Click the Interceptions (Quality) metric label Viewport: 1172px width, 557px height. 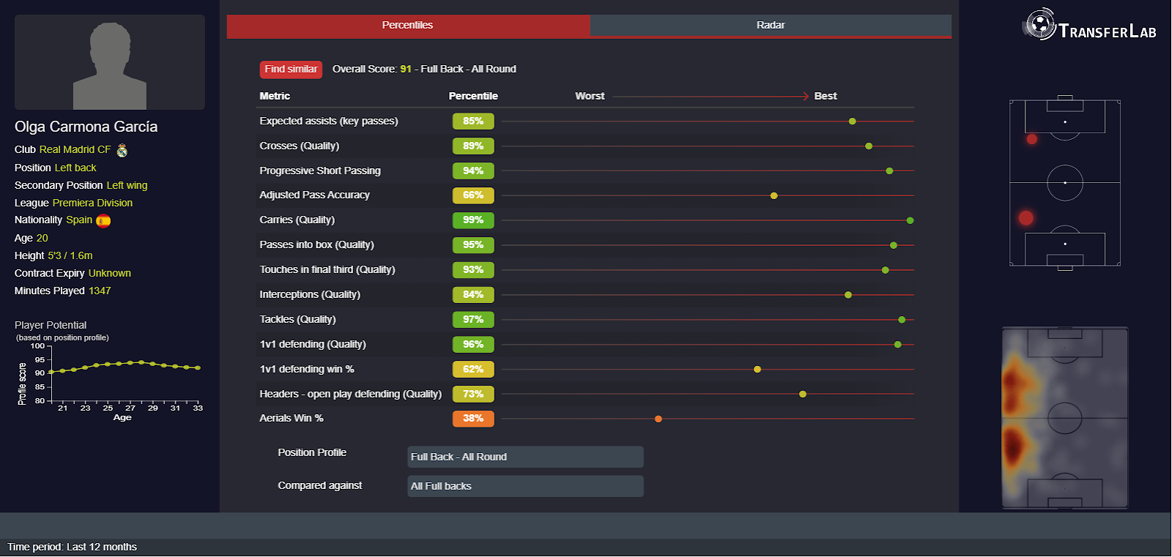[x=310, y=294]
